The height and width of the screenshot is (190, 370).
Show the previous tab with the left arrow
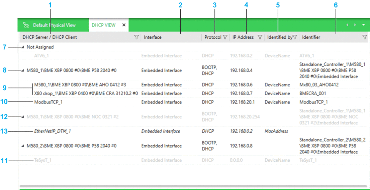click(347, 25)
